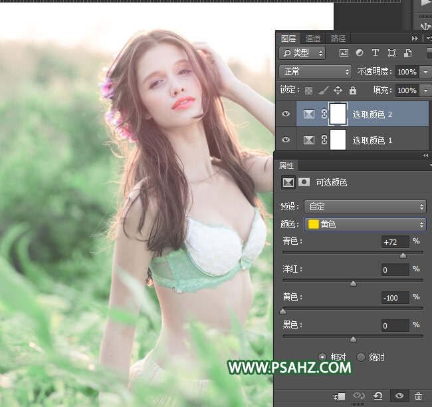Select the 绝对 radio button
Image resolution: width=432 pixels, height=407 pixels.
361,357
